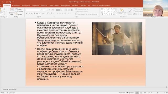The image size is (168, 94).
Task: Increase list indent level icon
Action: 69,10
